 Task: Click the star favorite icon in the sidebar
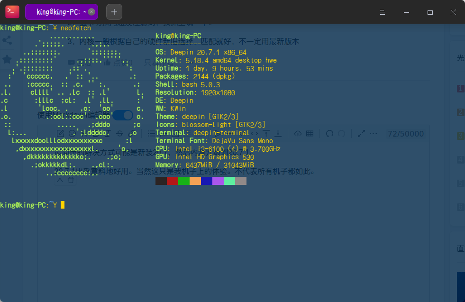point(8,59)
